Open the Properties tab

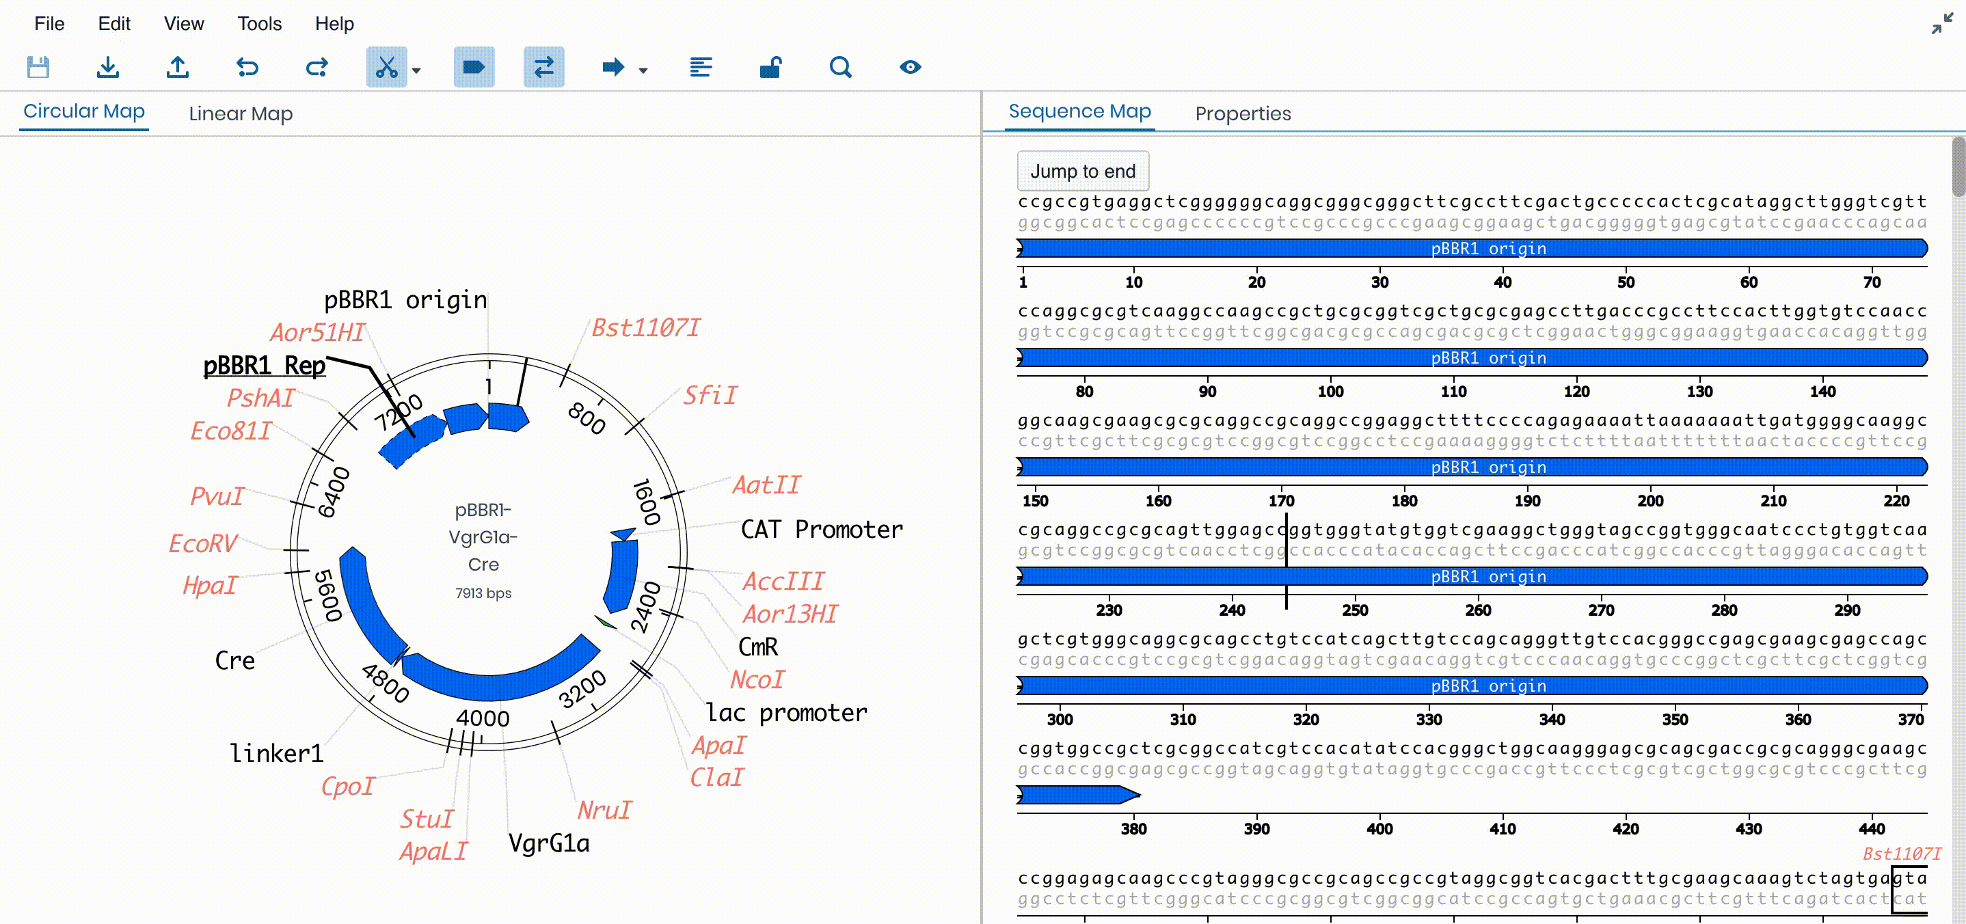[x=1243, y=113]
